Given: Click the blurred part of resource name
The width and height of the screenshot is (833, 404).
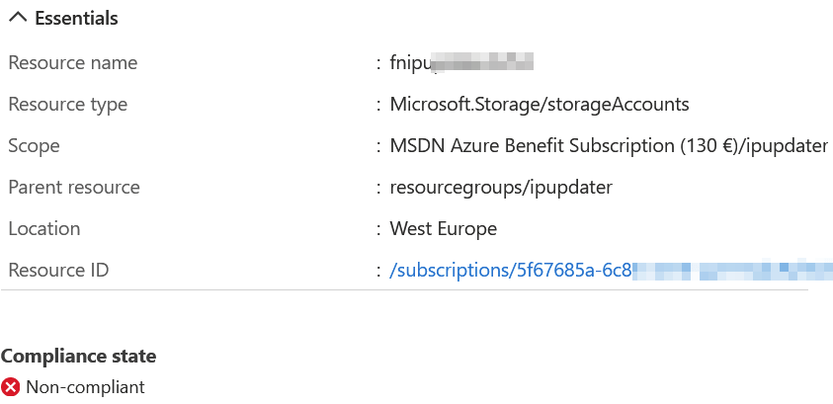Looking at the screenshot, I should click(x=482, y=61).
